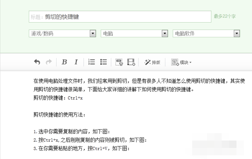The height and width of the screenshot is (159, 252).
Task: Click the line 剪切的快捷键：Ctrl+x
Action: pyautogui.click(x=58, y=98)
